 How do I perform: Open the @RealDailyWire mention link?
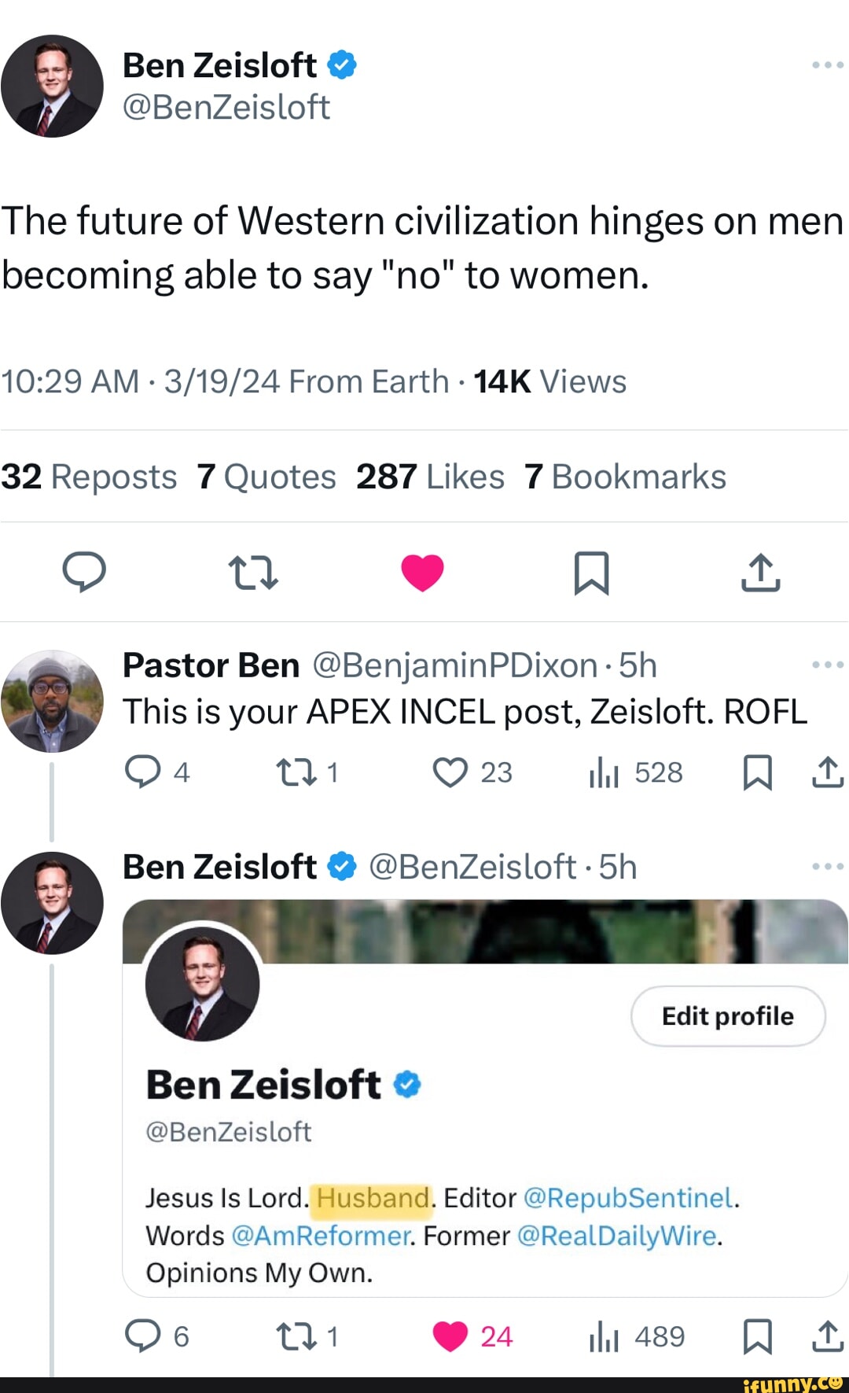617,1236
